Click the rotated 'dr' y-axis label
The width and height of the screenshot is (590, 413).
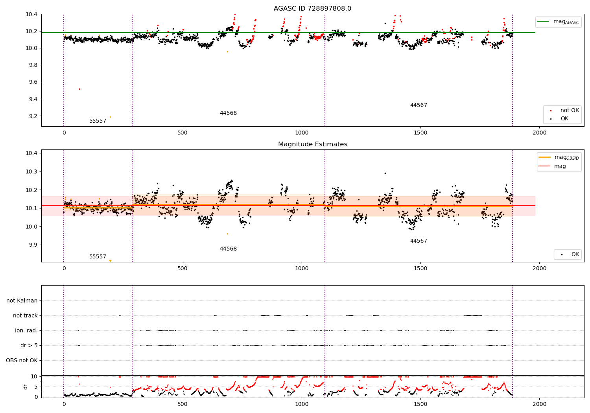tap(26, 387)
